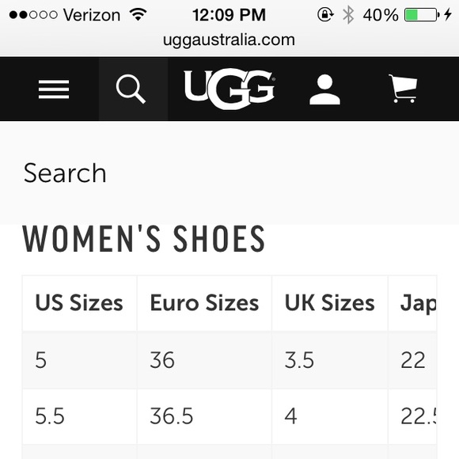
Task: Select the UK Sizes column header
Action: tap(330, 303)
